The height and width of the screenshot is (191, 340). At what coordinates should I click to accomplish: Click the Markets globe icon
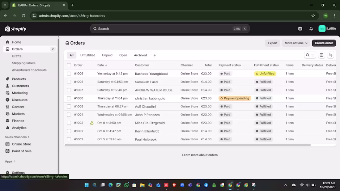(8, 114)
